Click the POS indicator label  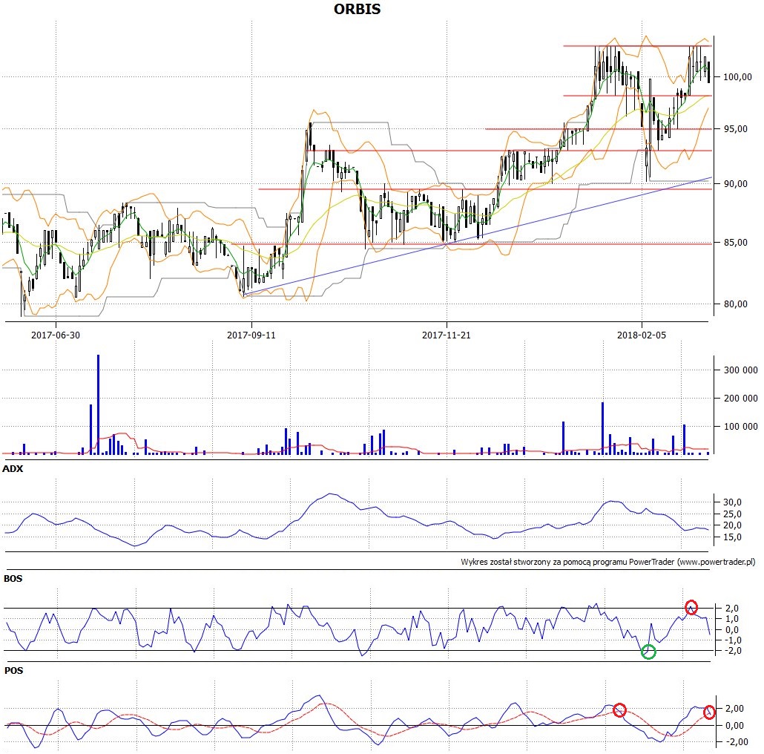point(13,671)
